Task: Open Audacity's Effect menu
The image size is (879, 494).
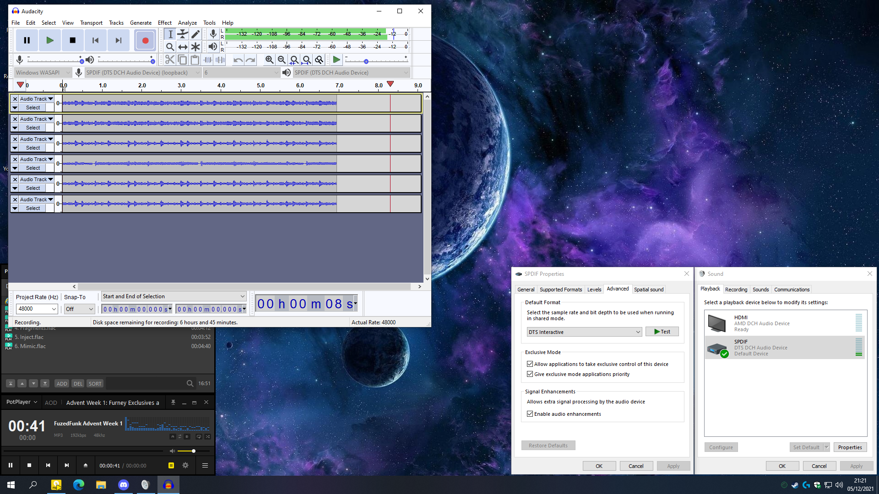Action: (165, 23)
